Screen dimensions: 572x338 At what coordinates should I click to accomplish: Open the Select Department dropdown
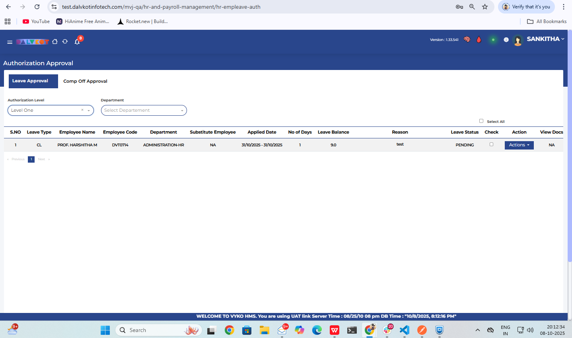(x=144, y=111)
